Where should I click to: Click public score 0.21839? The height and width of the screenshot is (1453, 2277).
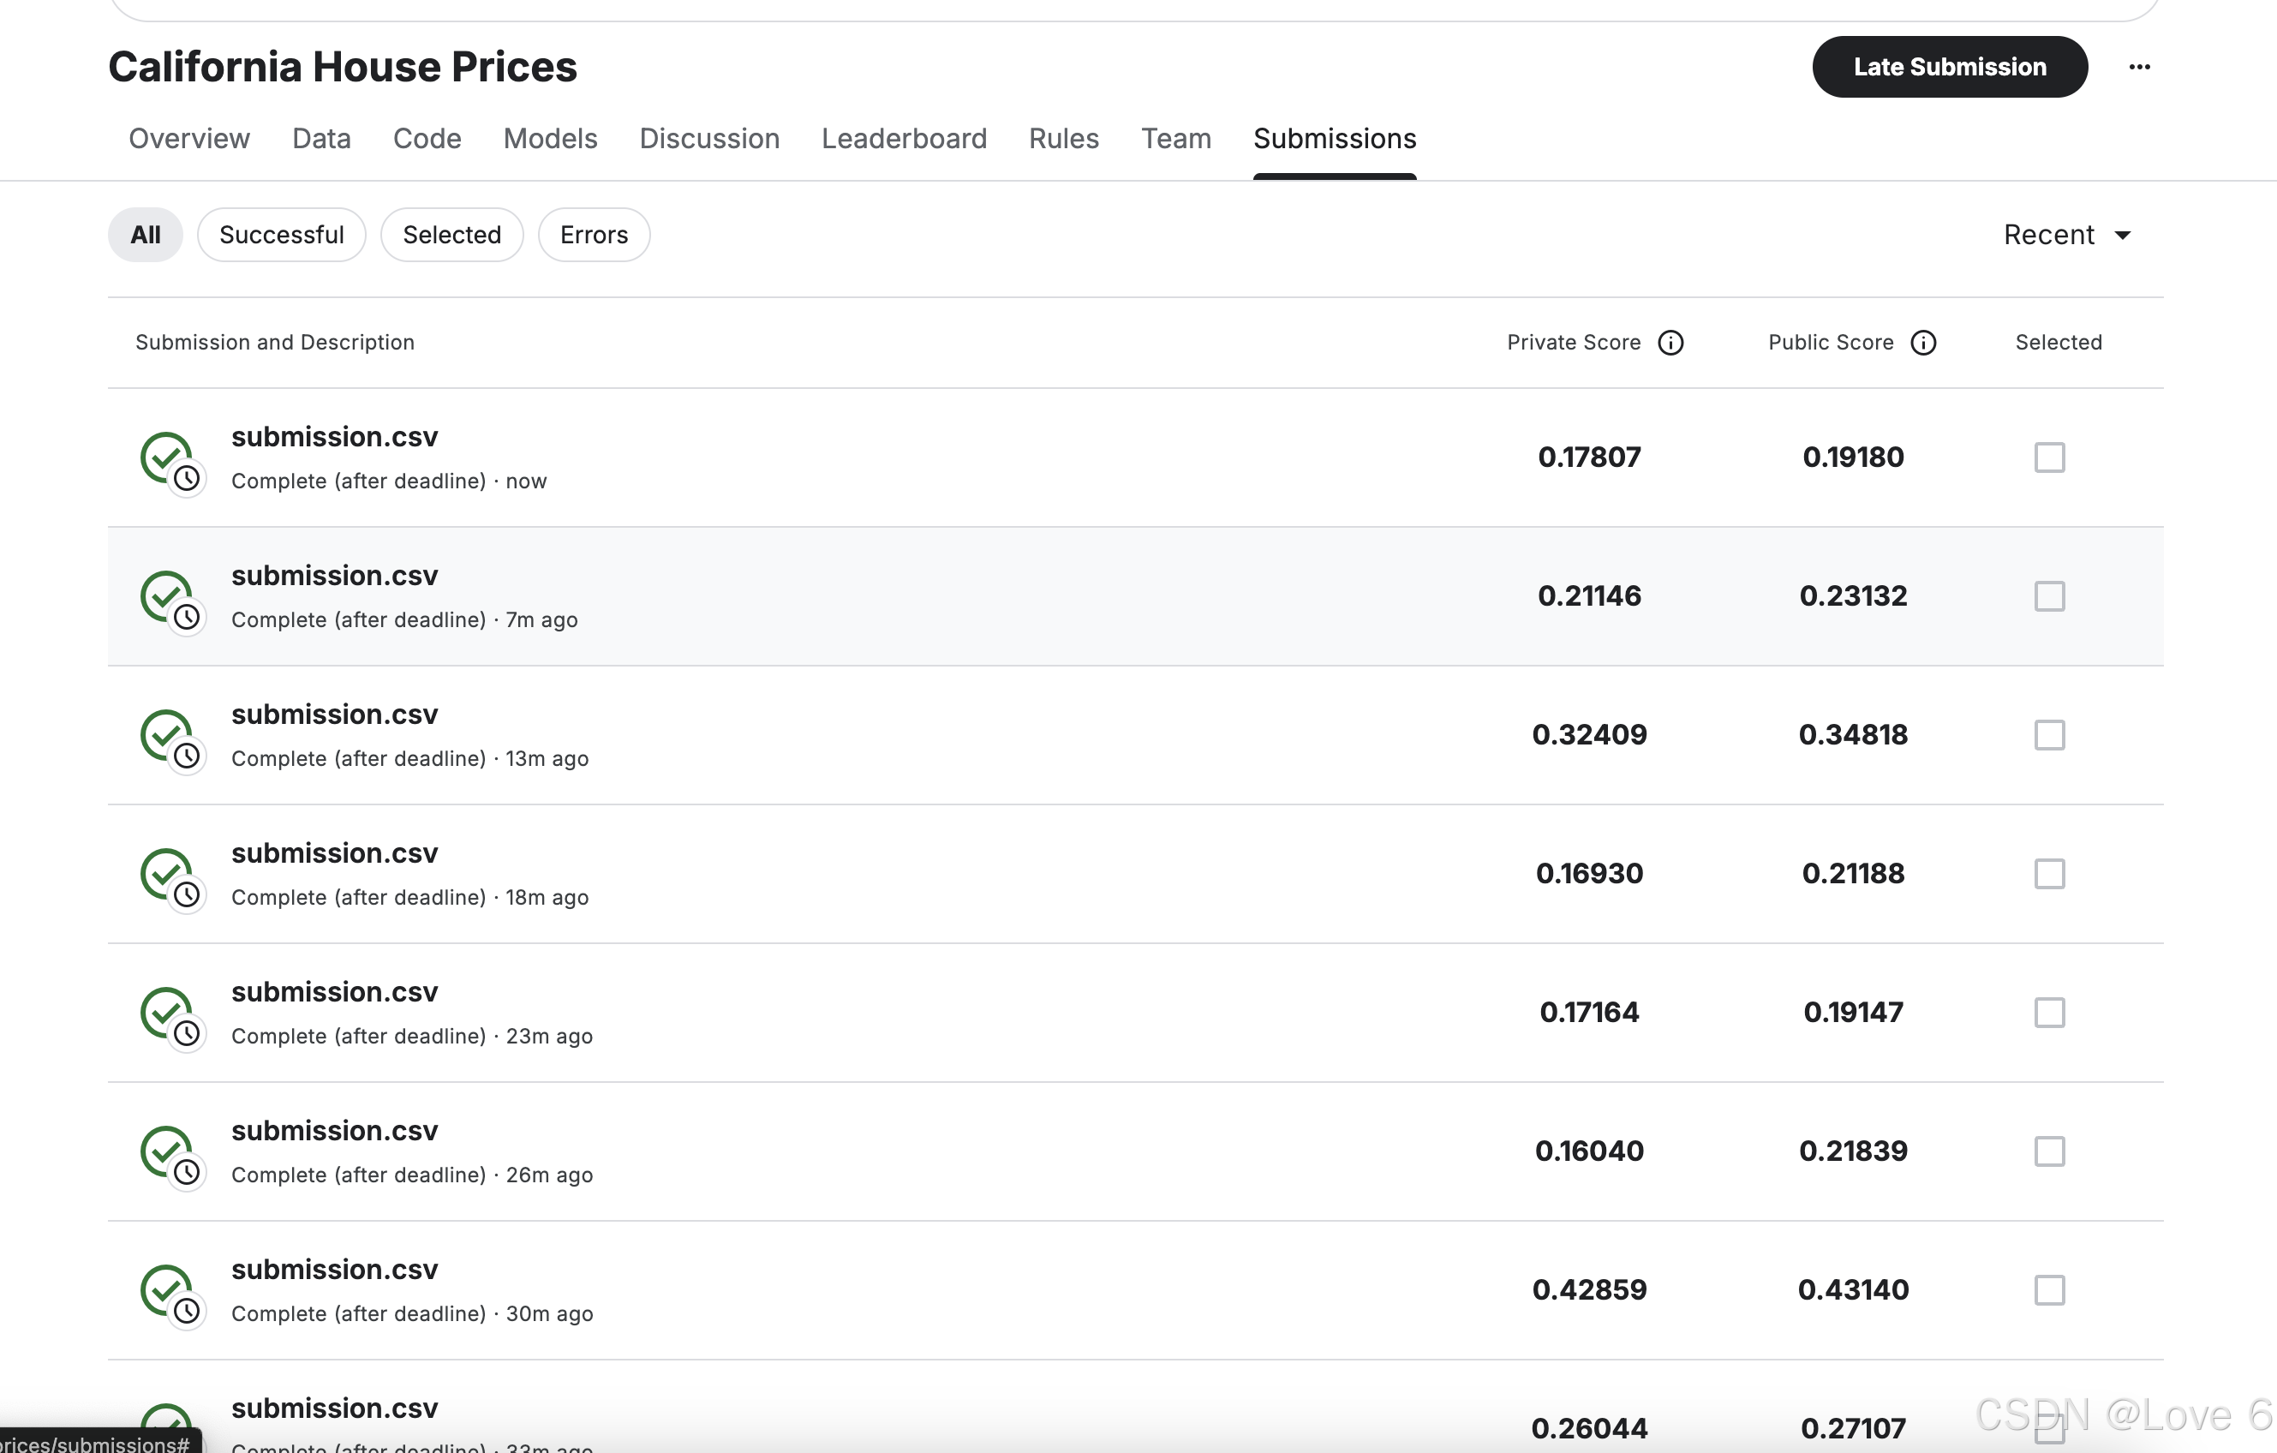tap(1853, 1151)
